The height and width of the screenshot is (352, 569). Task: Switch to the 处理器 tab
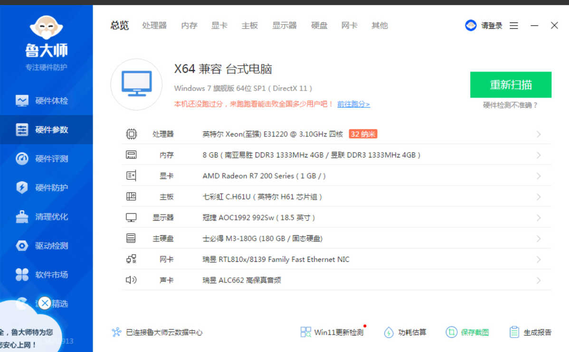(x=154, y=25)
